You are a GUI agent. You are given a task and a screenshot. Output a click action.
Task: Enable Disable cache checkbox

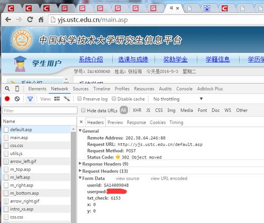[114, 98]
